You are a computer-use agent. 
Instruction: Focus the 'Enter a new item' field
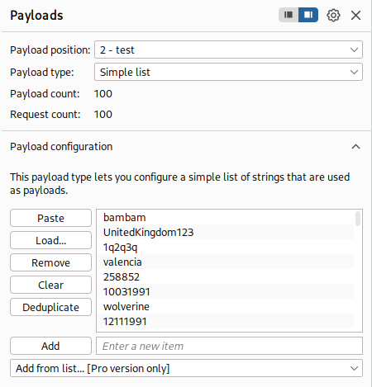(229, 346)
